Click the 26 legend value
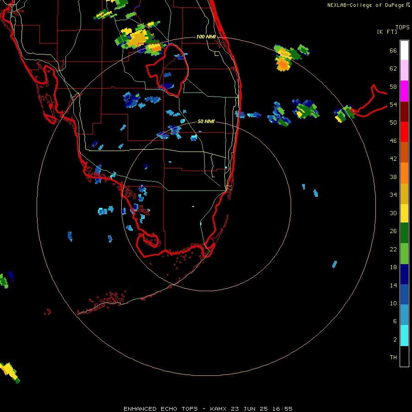Image resolution: width=412 pixels, height=412 pixels. [393, 231]
